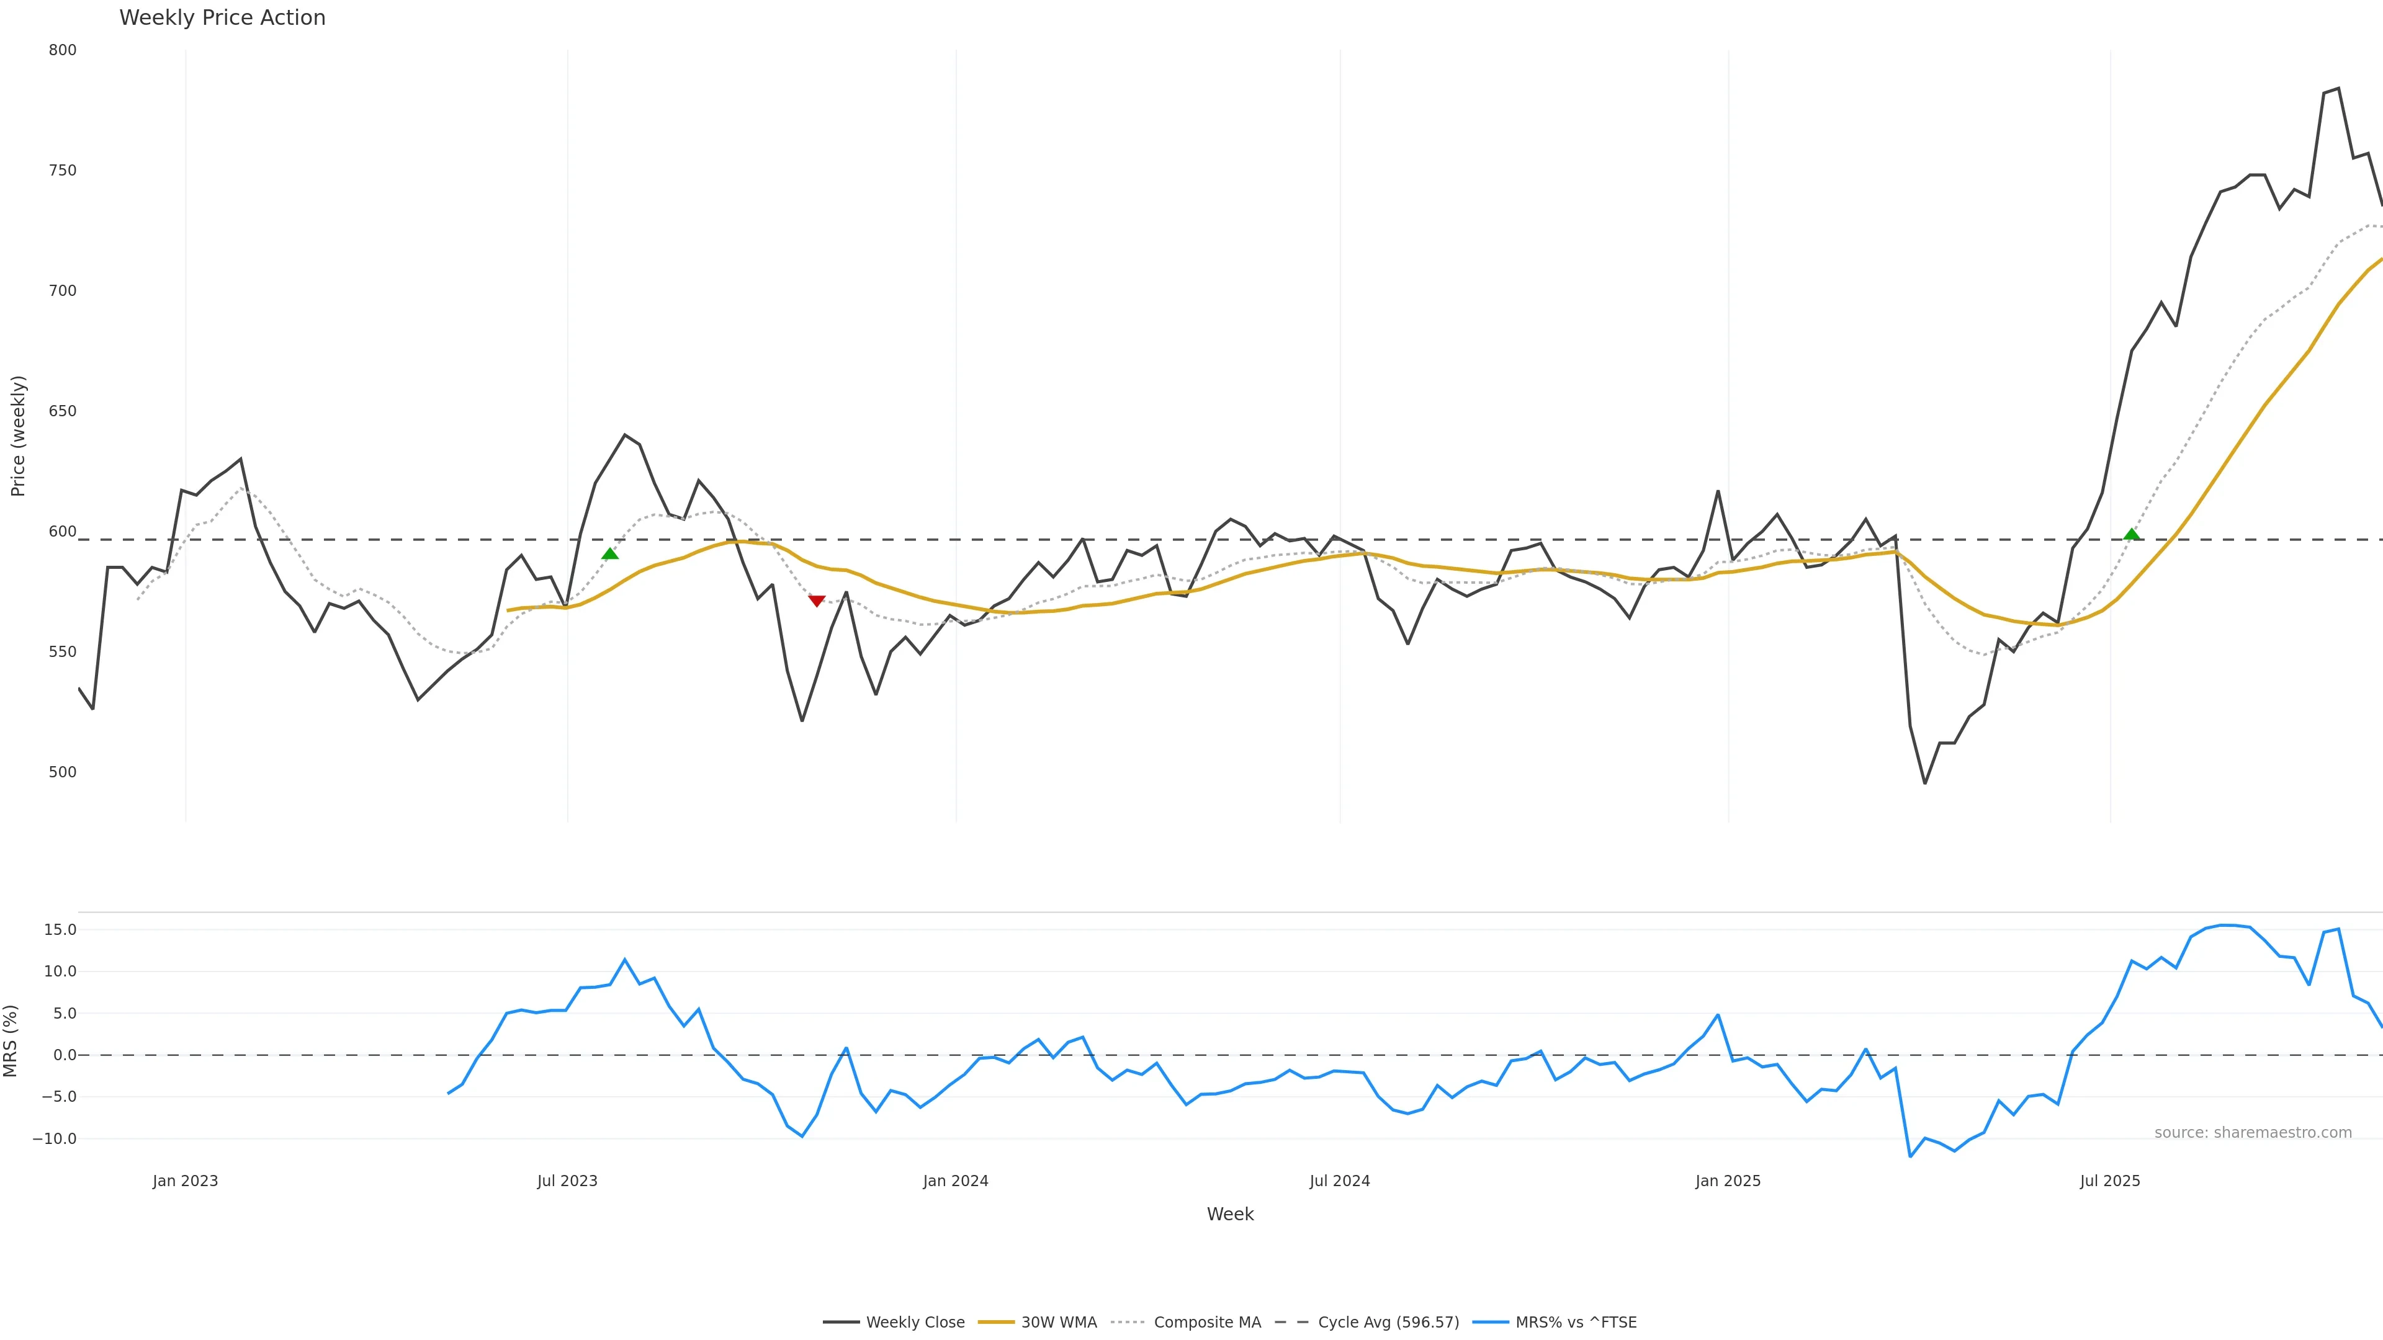Click the gold 30W WMA legend line swatch
The height and width of the screenshot is (1340, 2383).
click(995, 1323)
